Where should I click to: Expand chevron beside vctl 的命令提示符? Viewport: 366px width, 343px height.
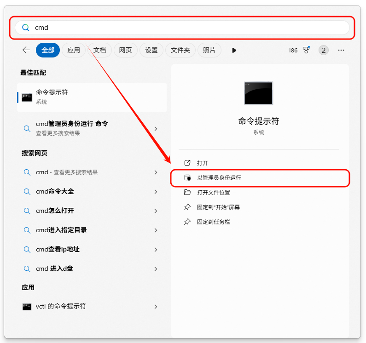click(156, 306)
